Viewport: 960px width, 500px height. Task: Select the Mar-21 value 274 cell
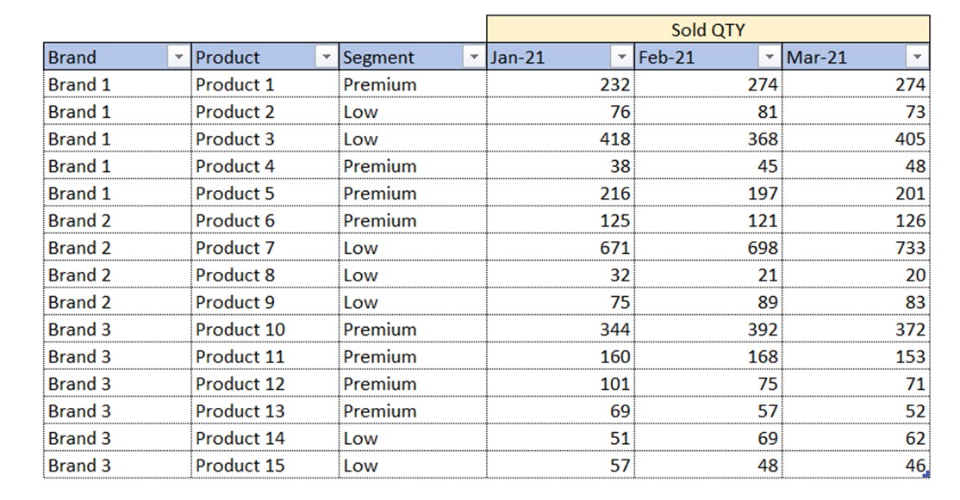856,84
